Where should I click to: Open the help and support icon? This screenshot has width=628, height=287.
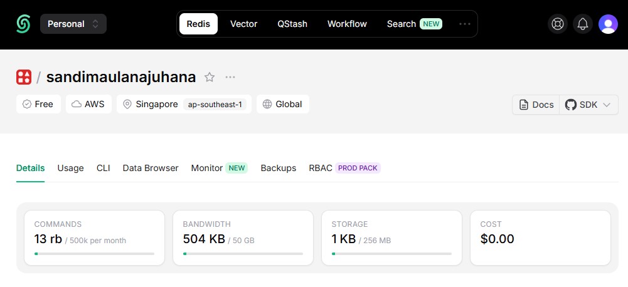click(556, 24)
